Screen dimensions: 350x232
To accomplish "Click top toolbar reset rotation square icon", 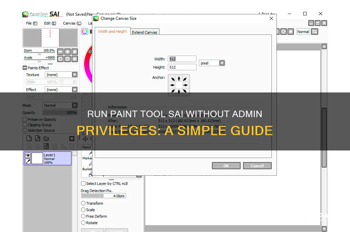I will tap(291, 32).
